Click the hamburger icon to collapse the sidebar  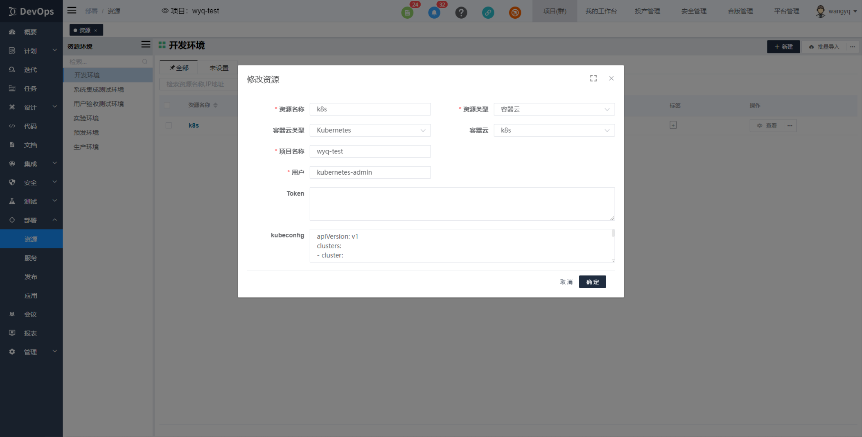71,10
